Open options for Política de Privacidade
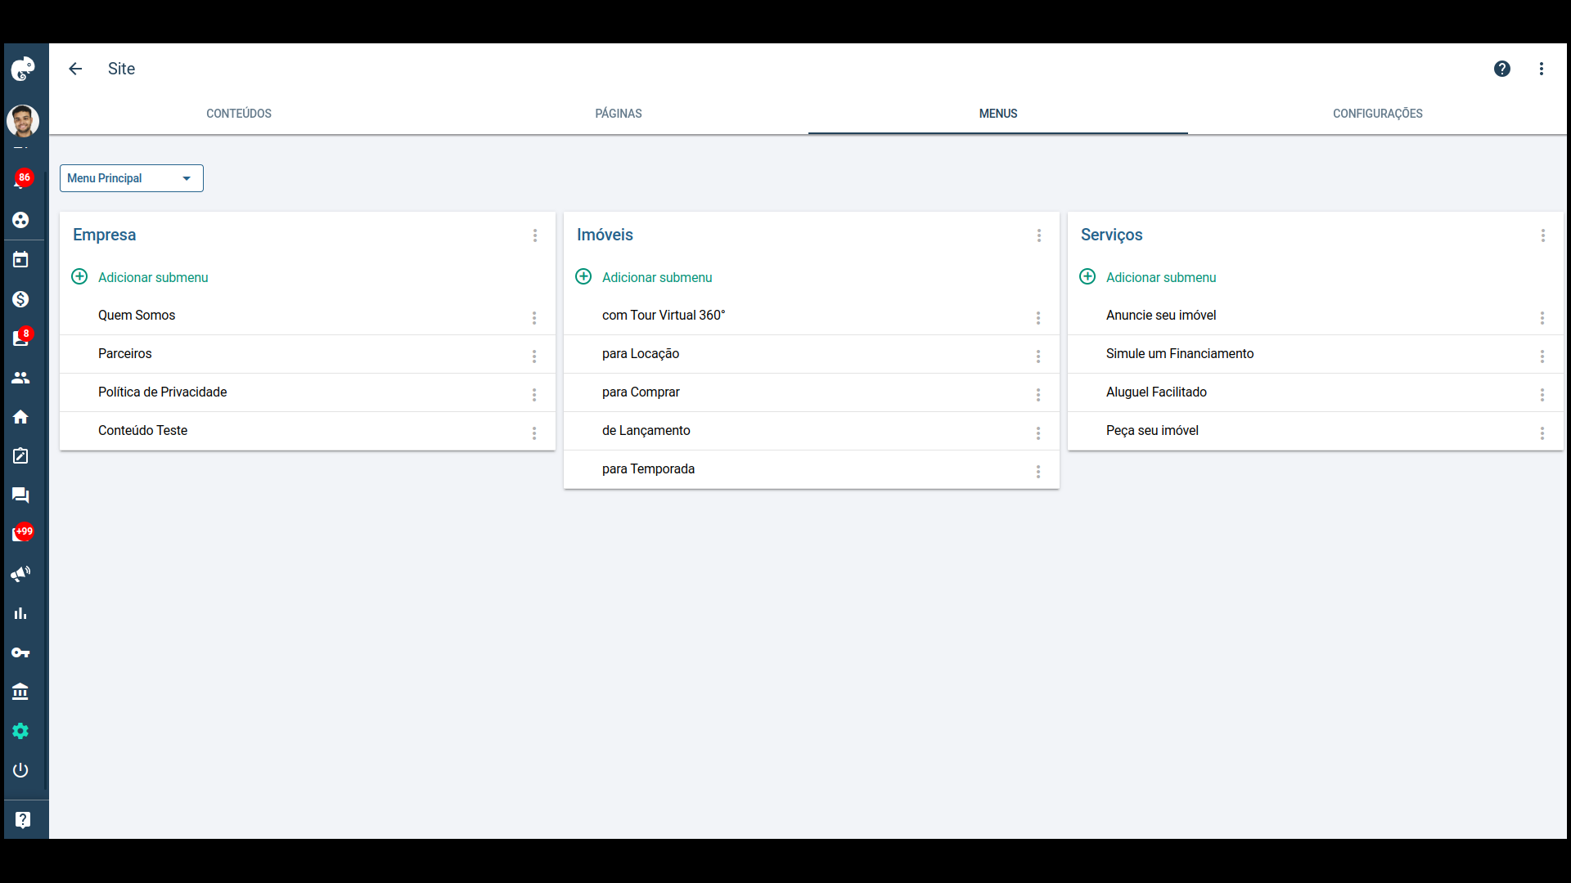 pos(534,395)
